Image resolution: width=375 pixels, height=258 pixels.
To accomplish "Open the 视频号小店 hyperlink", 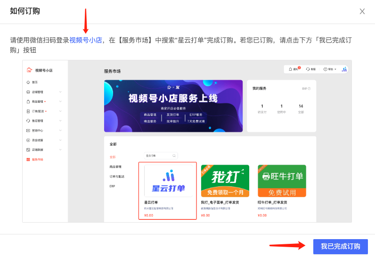I will pyautogui.click(x=86, y=40).
